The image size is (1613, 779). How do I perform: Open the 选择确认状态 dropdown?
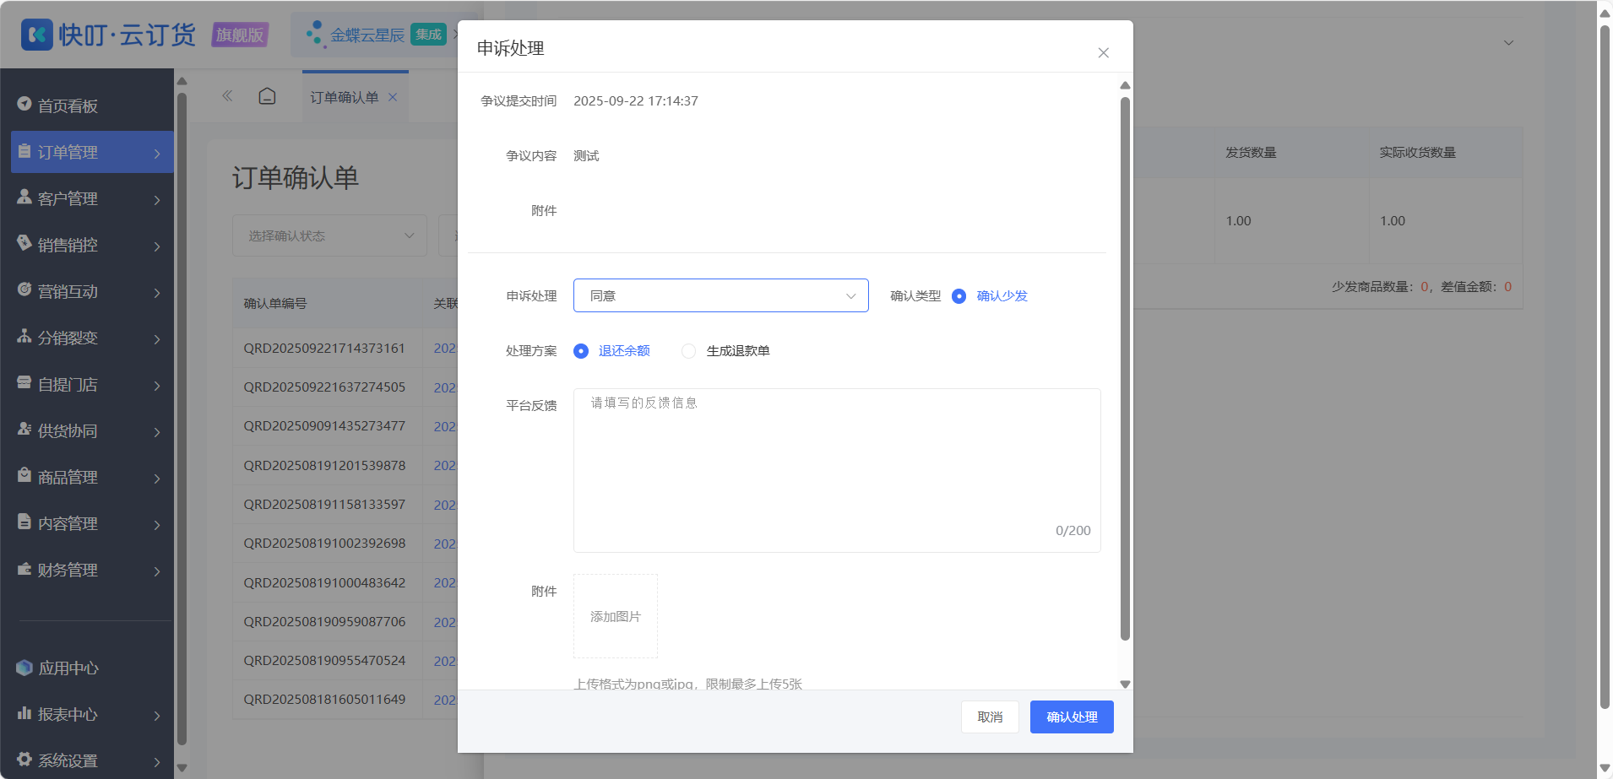[x=329, y=235]
